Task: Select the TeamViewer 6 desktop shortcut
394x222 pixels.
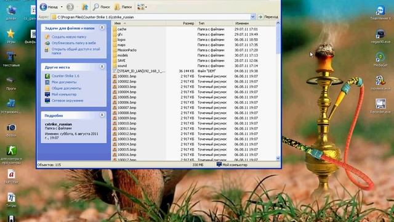Action: click(380, 13)
